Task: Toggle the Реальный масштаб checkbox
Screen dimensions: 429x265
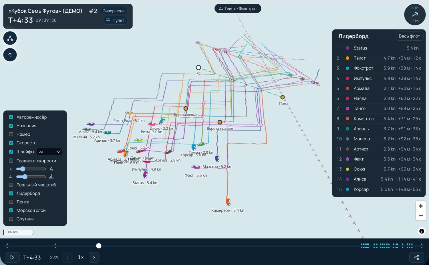Action: click(x=11, y=185)
